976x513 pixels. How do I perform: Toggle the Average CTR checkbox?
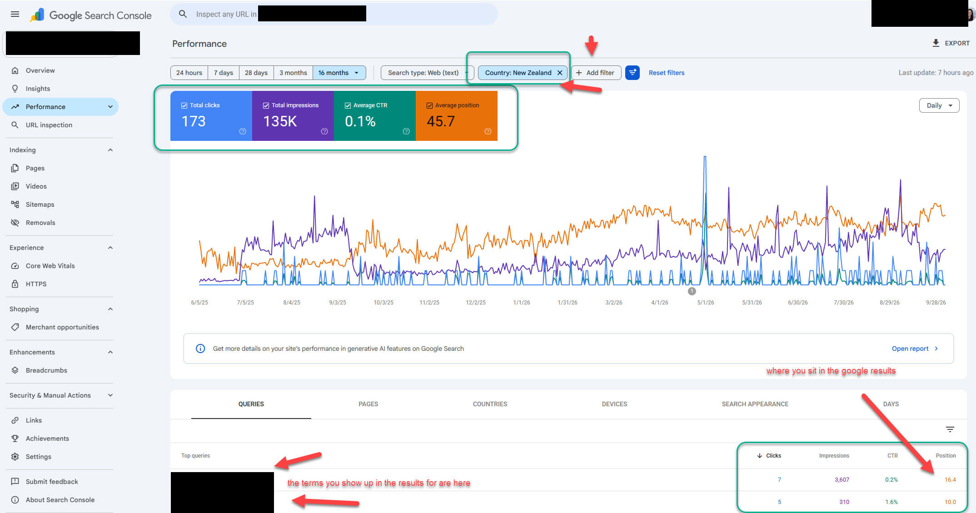click(348, 105)
